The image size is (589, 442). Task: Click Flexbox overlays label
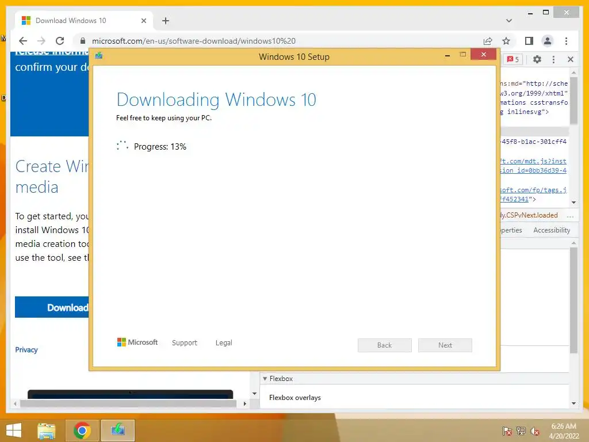pyautogui.click(x=295, y=398)
